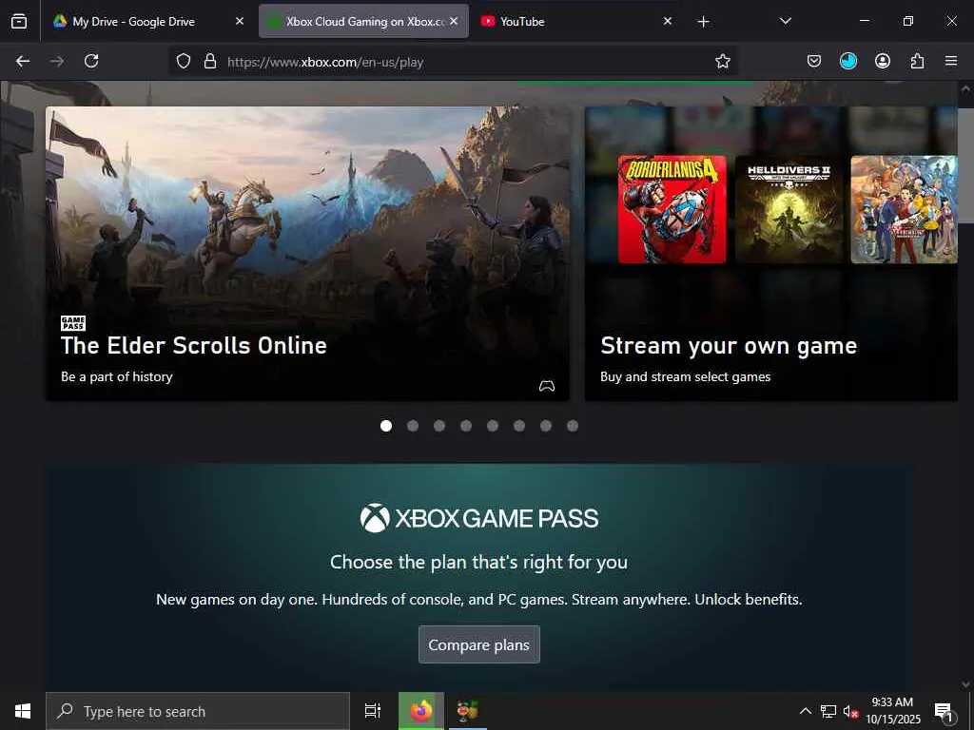Select first carousel dot
Image resolution: width=974 pixels, height=730 pixels.
386,426
